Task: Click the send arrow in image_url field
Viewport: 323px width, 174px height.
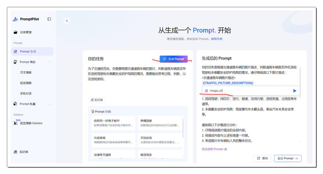Action: click(294, 91)
